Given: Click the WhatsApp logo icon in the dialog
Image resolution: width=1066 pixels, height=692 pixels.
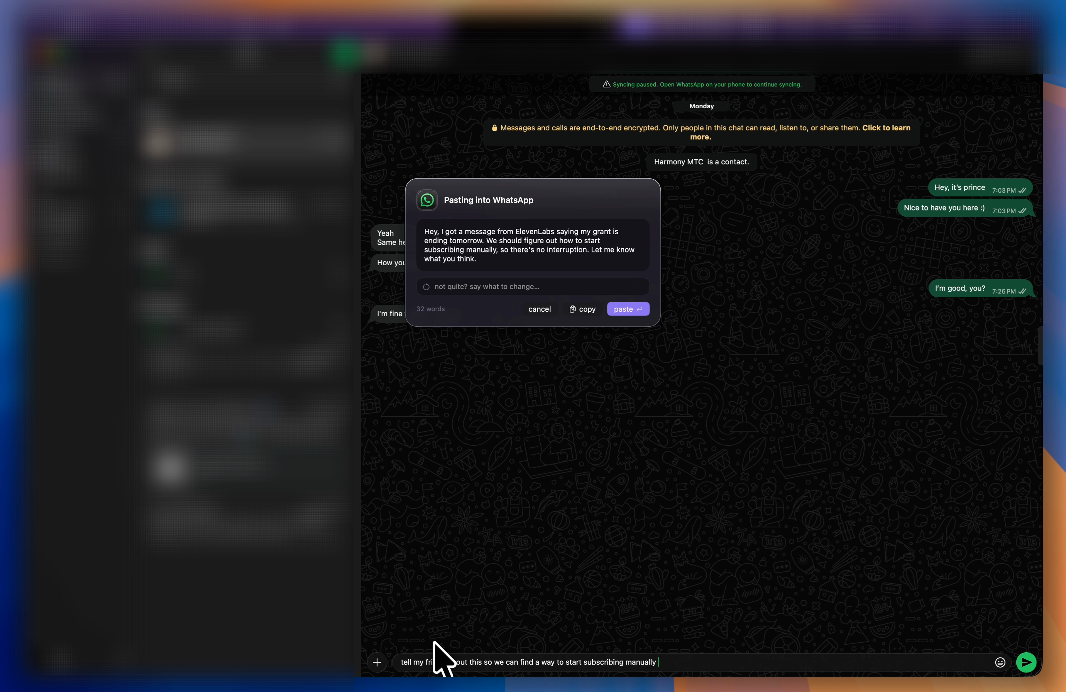Looking at the screenshot, I should [x=427, y=200].
